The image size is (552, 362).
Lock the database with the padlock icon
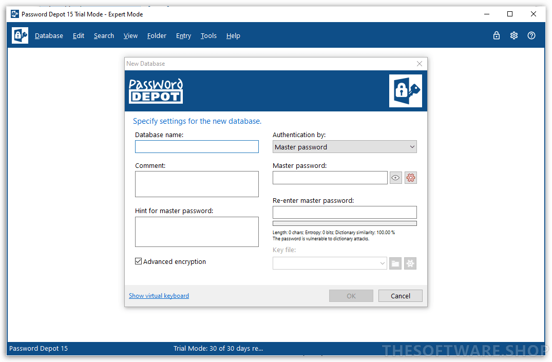(497, 35)
